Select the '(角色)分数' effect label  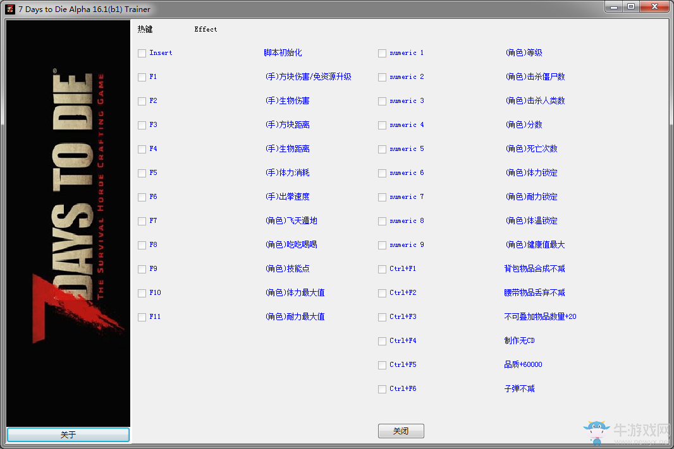click(x=524, y=125)
